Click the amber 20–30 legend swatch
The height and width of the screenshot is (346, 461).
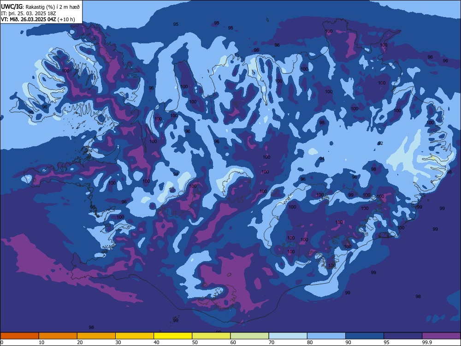click(96, 336)
